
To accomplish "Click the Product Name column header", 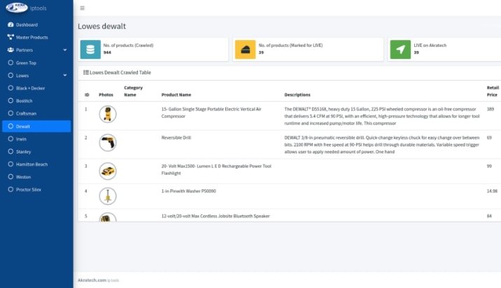I will 176,95.
